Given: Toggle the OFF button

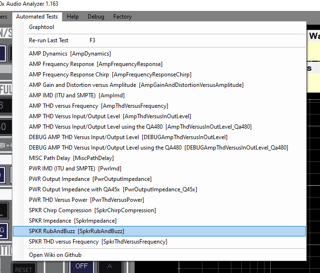Looking at the screenshot, I should (82, 266).
